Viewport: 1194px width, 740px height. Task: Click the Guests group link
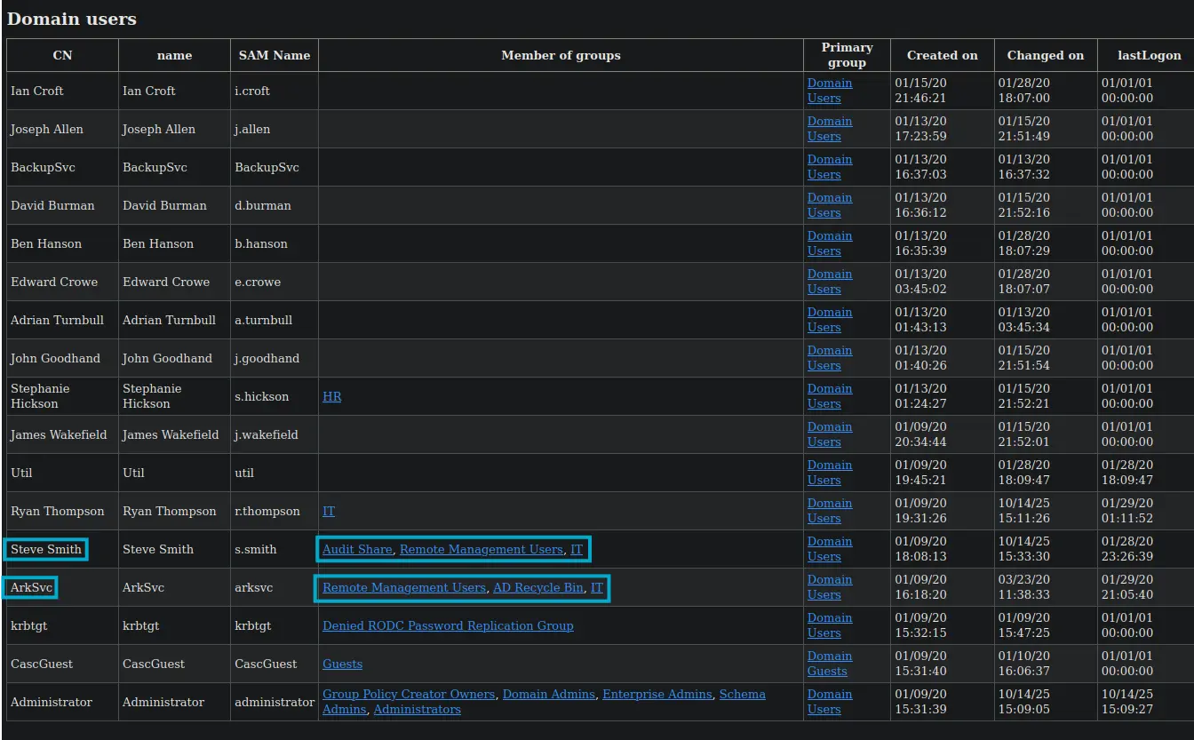tap(342, 664)
